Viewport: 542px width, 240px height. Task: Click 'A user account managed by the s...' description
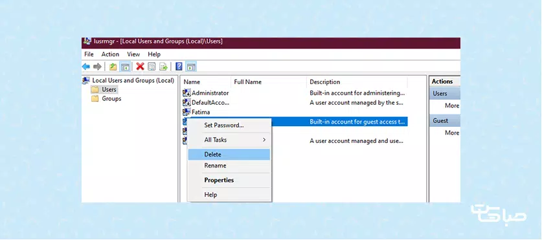coord(357,103)
